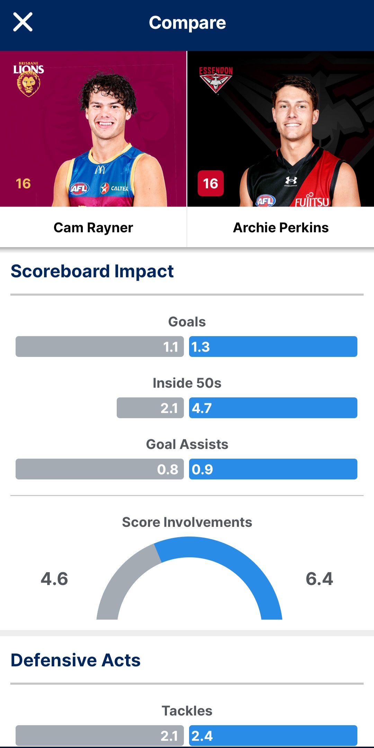Tap the blue Inside 50s bar showing 4.7
This screenshot has height=748, width=374.
(273, 408)
